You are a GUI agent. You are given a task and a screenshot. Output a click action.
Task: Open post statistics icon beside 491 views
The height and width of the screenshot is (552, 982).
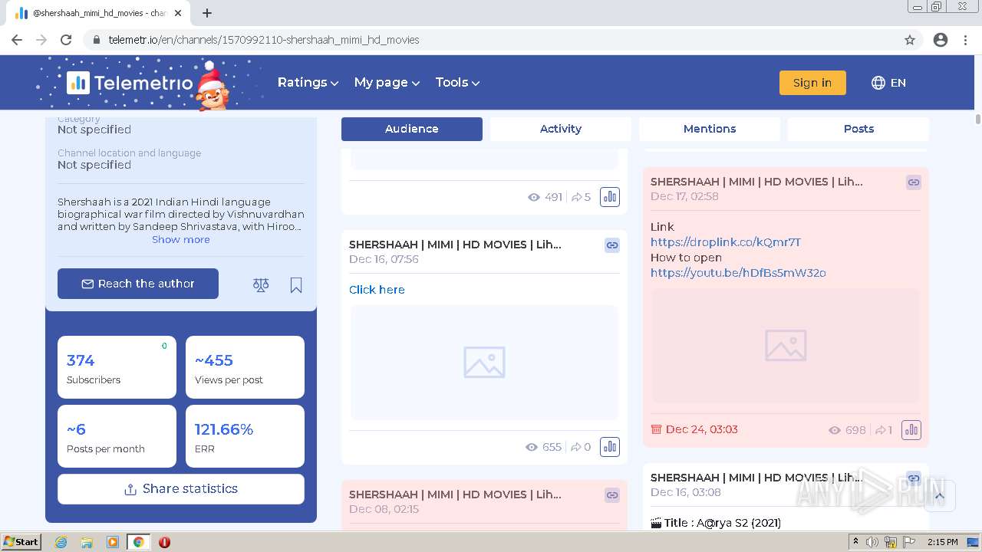tap(610, 197)
